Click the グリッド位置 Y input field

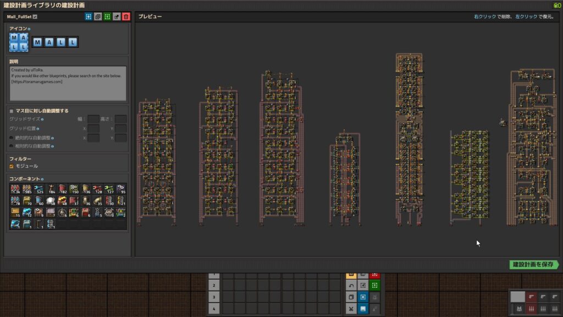[120, 128]
